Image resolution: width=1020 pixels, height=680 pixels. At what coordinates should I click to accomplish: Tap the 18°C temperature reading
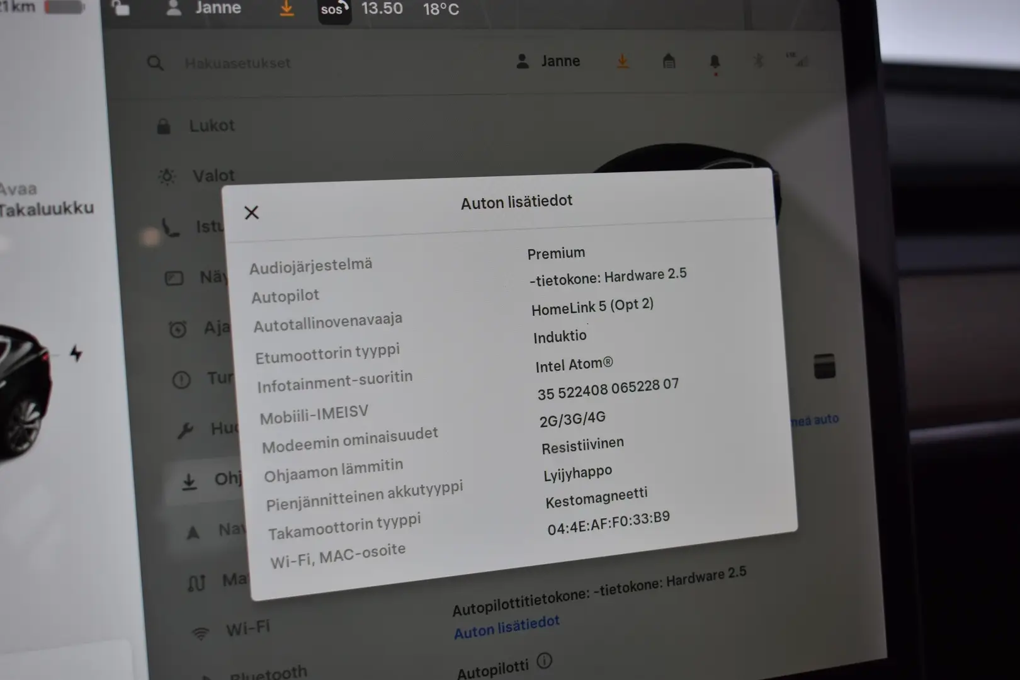pos(441,9)
